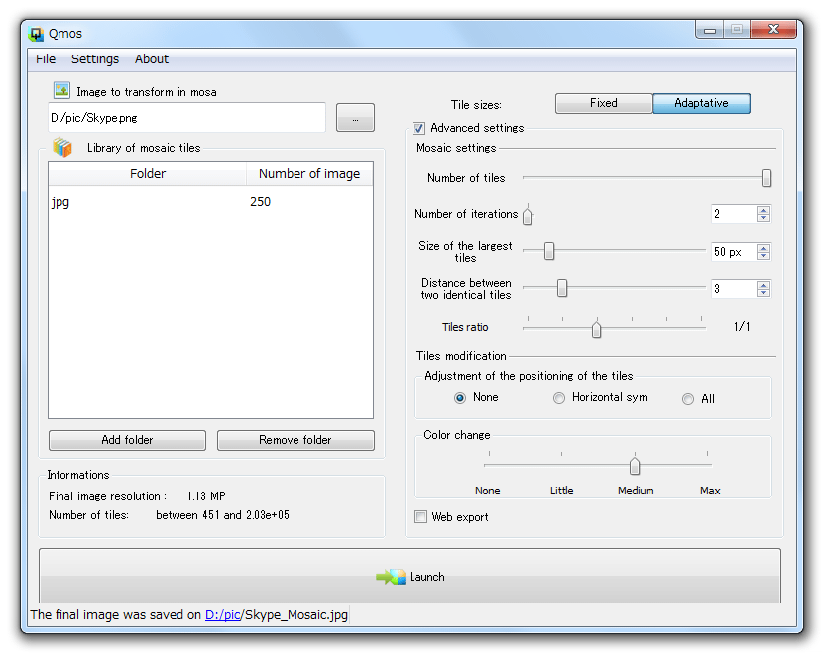Viewport: 827px width, 657px height.
Task: Click the books icon next to Library of mosaic tiles
Action: pos(62,147)
